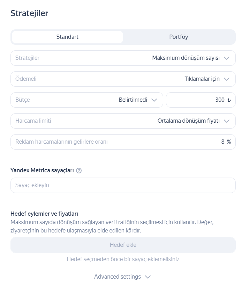Click the chevron arrow in Ödemeli field
This screenshot has height=287, width=242.
[x=227, y=79]
